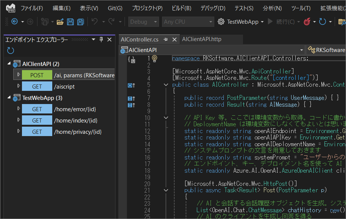Click the namespace keyword on line 1
Screen dimensions: 346x219
pyautogui.click(x=185, y=58)
